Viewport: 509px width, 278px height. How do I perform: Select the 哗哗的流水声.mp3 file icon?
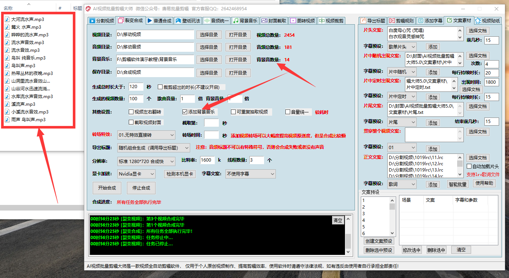pos(7,35)
